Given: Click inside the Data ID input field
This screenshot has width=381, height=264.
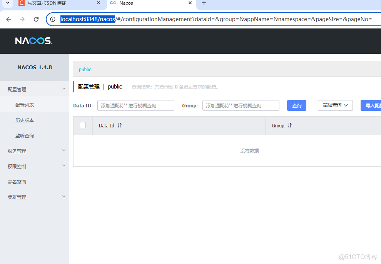Looking at the screenshot, I should tap(135, 105).
